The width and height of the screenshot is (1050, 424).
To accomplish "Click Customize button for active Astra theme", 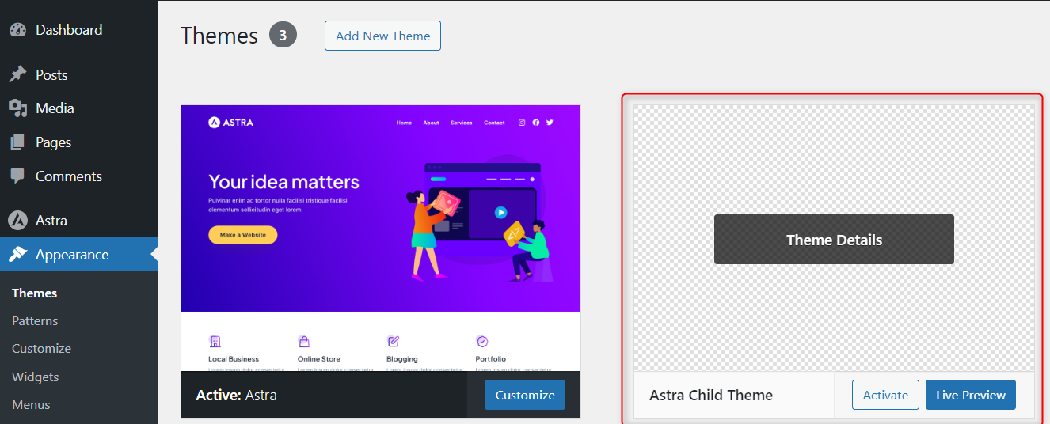I will coord(525,395).
